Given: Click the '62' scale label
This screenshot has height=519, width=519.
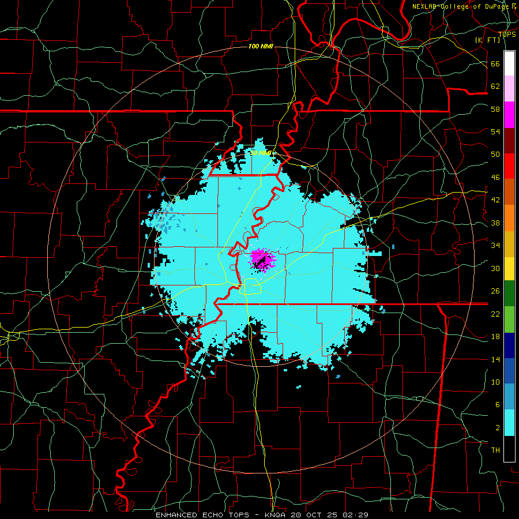Looking at the screenshot, I should (x=495, y=86).
